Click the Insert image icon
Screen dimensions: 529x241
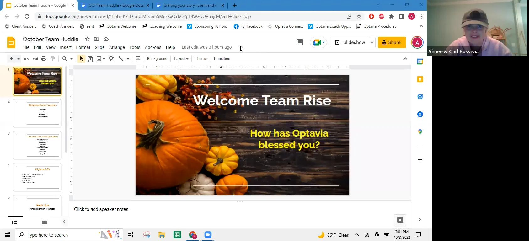click(x=99, y=59)
